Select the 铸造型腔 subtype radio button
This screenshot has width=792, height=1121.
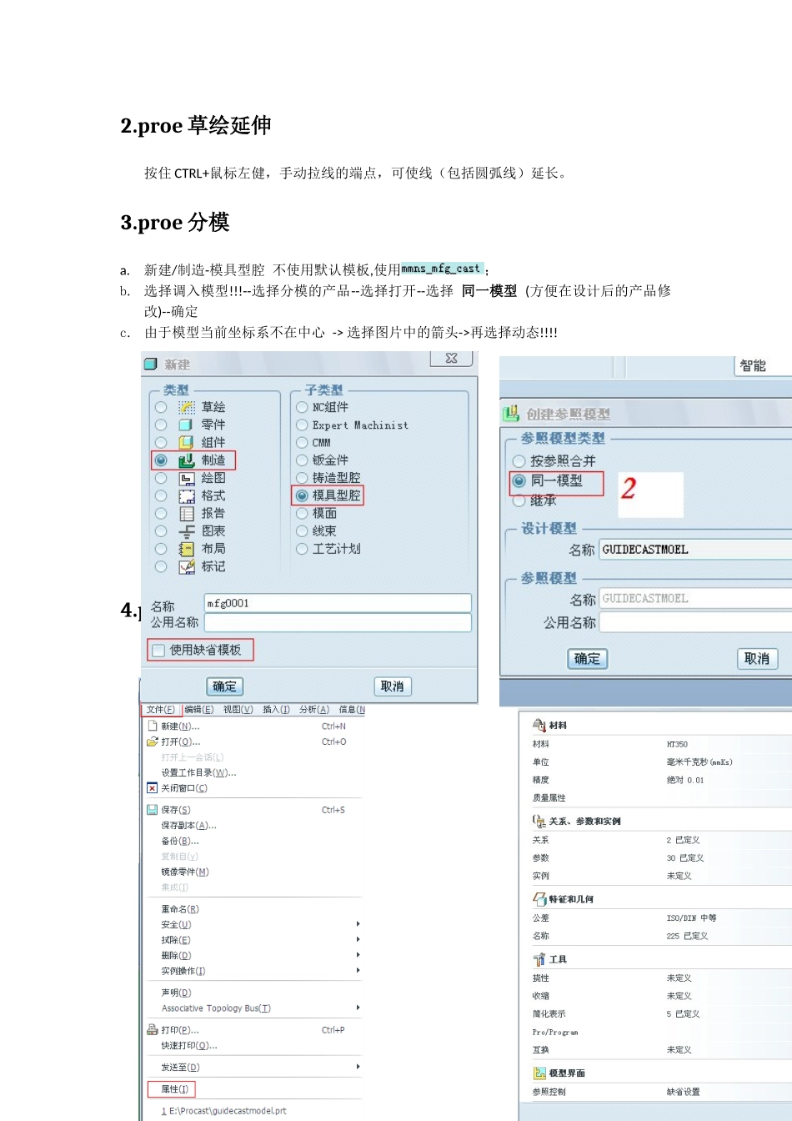tap(302, 478)
